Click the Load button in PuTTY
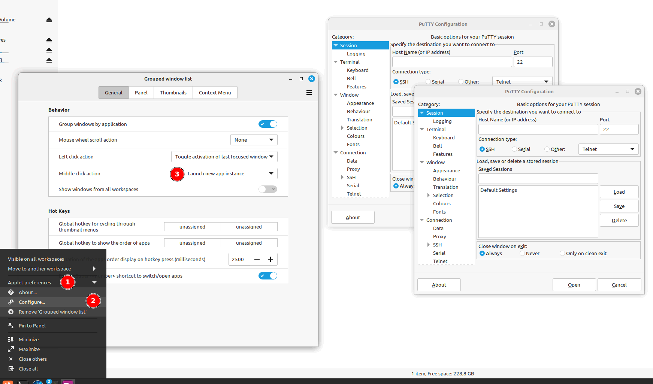This screenshot has width=653, height=384. pos(619,192)
